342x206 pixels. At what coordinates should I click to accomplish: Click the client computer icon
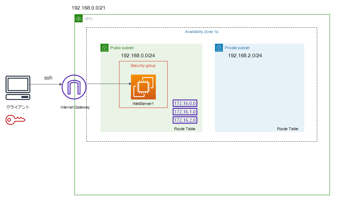pyautogui.click(x=18, y=88)
